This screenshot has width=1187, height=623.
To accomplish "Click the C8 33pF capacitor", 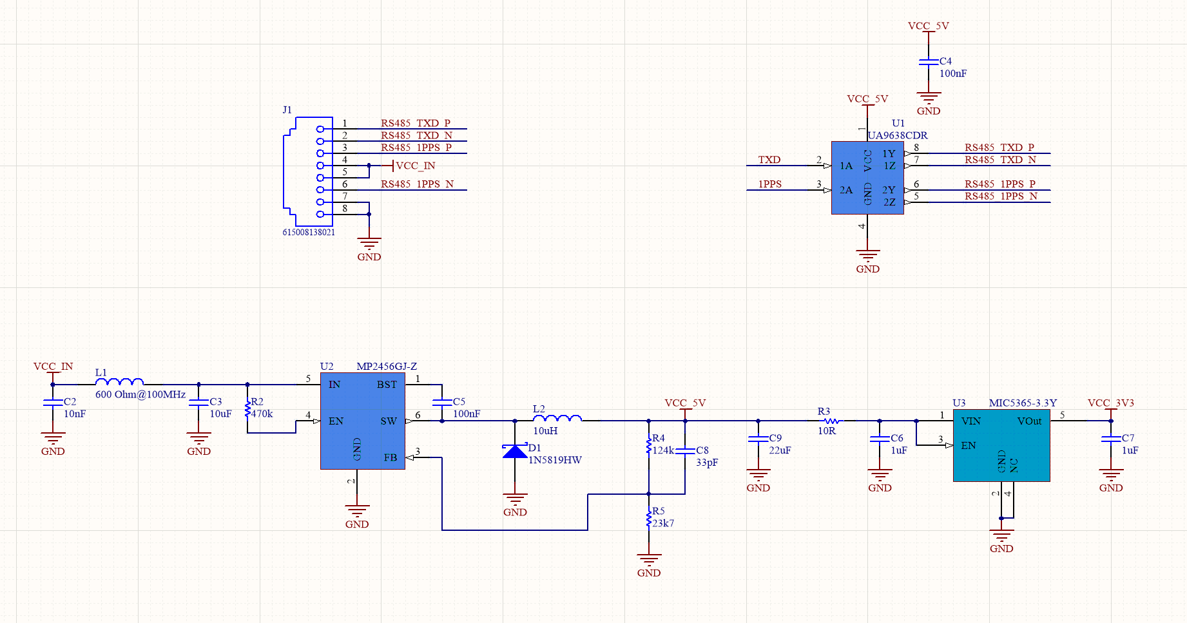I will (685, 451).
